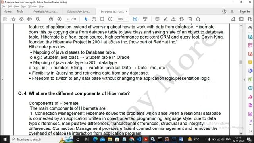Open Export PDF tool in right pane
The image size is (254, 143).
[250, 37]
